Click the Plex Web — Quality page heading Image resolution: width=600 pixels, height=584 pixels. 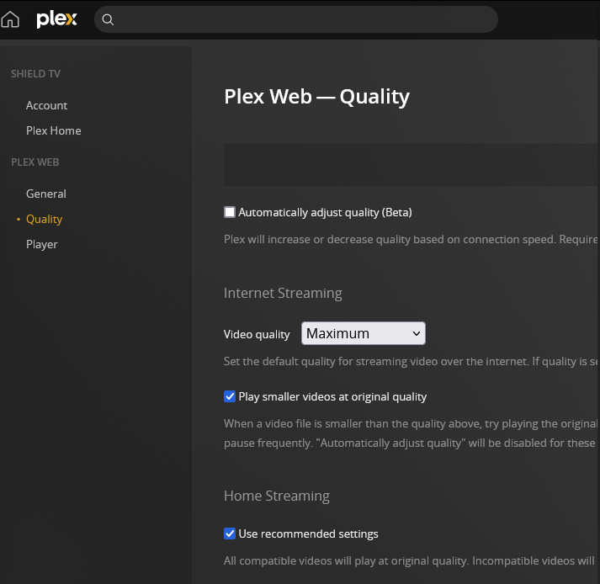click(x=316, y=97)
